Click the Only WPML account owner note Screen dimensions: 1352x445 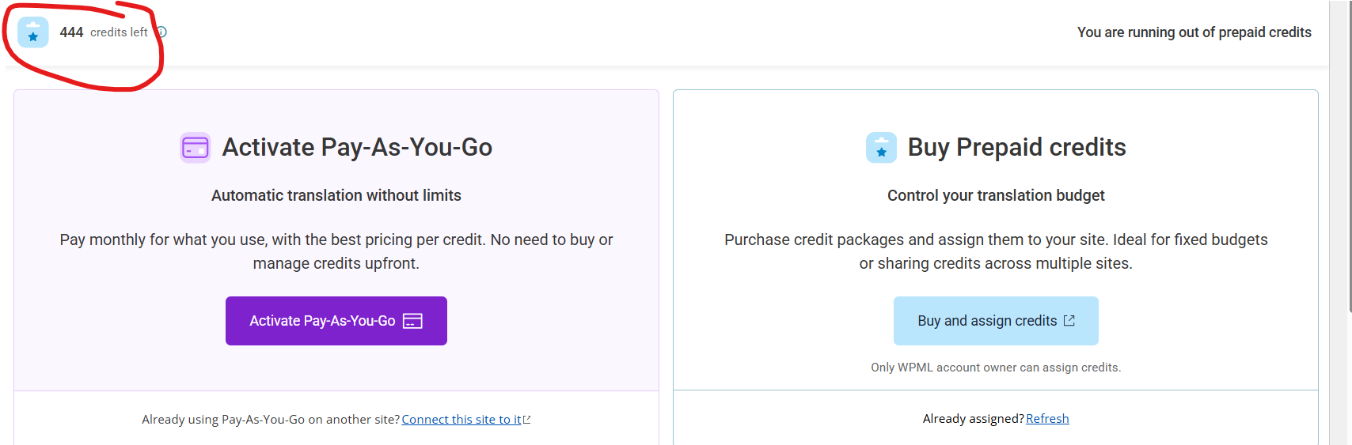(996, 368)
